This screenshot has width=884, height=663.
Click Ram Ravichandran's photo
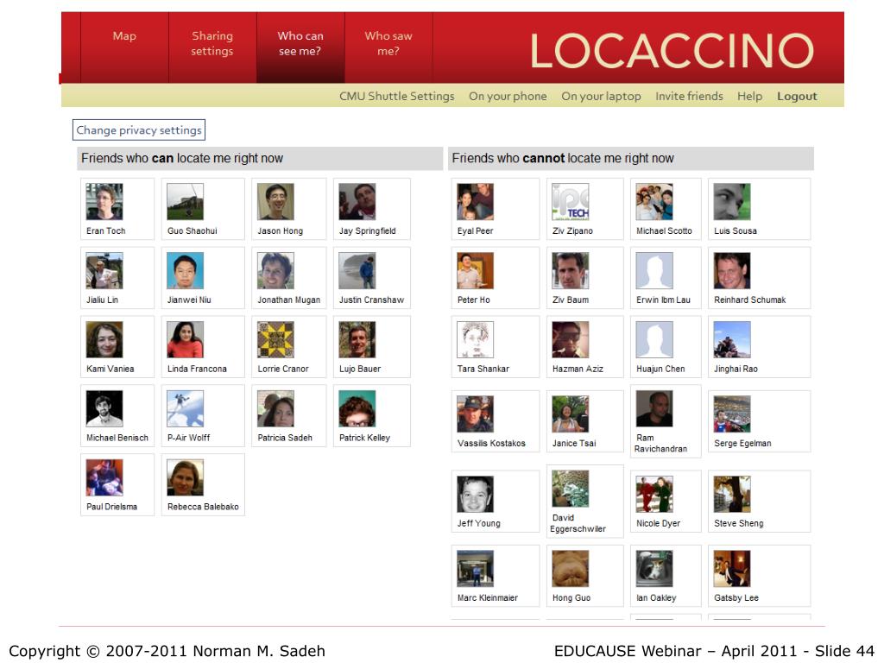coord(654,408)
